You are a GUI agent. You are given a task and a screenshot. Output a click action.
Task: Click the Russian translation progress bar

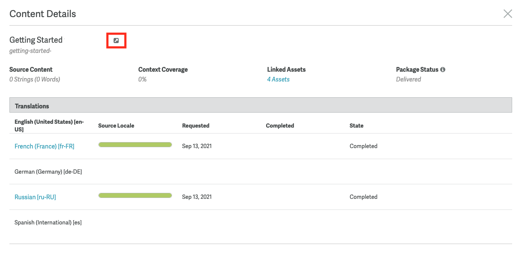135,195
